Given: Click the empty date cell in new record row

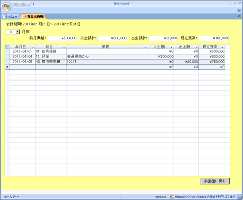Looking at the screenshot, I should pos(22,67).
